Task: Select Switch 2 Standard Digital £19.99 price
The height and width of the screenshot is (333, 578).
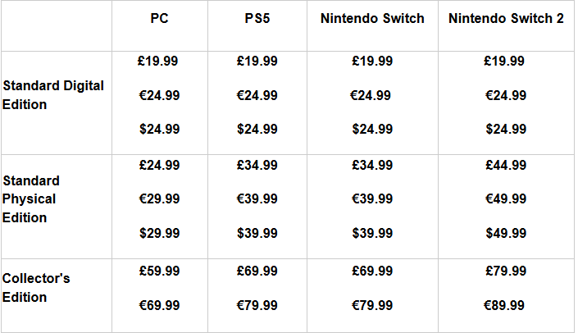Action: [506, 62]
